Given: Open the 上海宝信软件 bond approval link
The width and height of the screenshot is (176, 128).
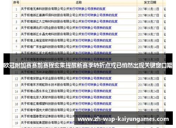Looking at the screenshot, I should coord(66,41).
